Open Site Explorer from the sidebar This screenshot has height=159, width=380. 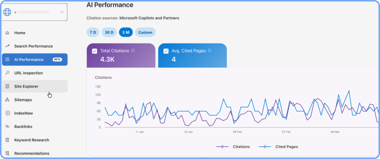(26, 86)
